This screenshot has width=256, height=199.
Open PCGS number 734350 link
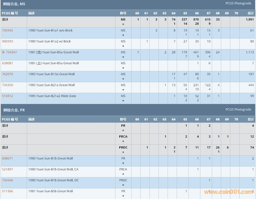(x=8, y=85)
